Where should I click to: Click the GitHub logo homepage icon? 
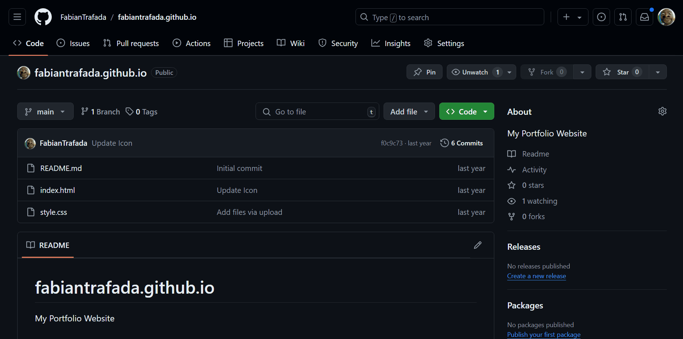pos(43,17)
